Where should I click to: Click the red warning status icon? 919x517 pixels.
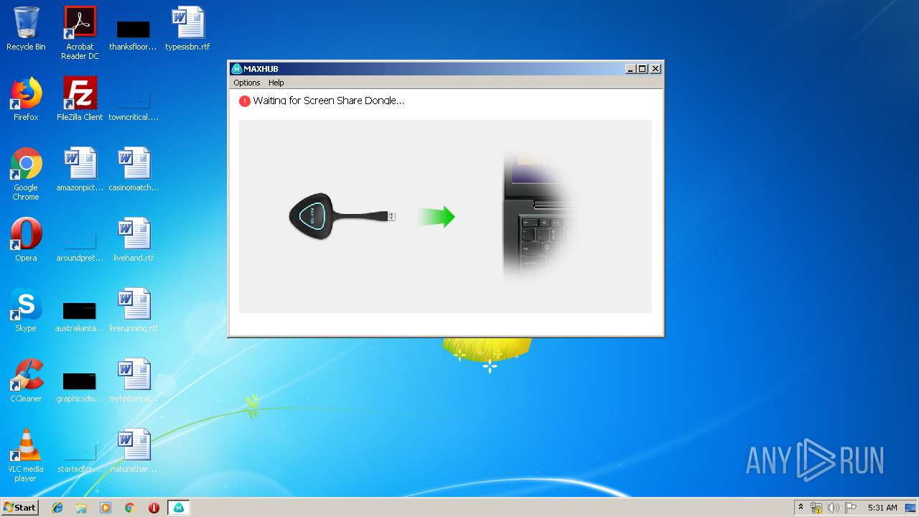pos(244,101)
